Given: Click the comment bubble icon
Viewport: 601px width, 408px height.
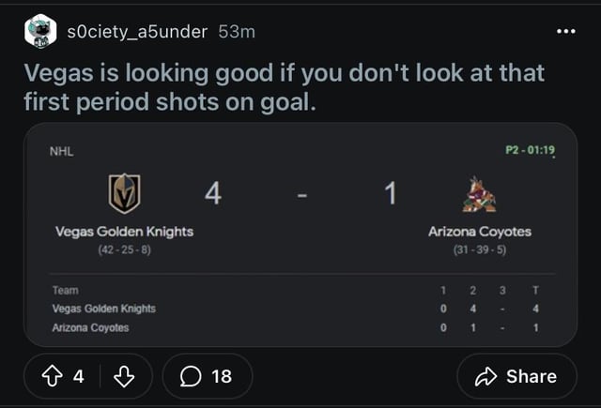Looking at the screenshot, I should (191, 376).
